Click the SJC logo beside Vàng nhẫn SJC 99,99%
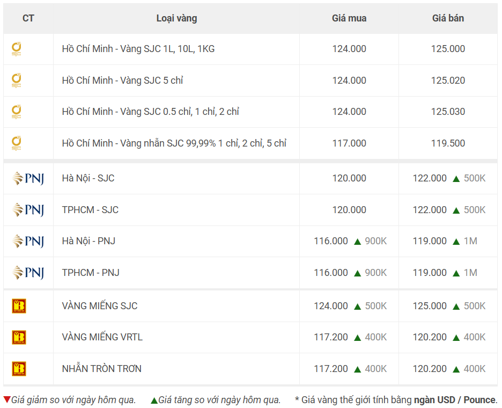Image resolution: width=502 pixels, height=408 pixels. click(x=16, y=143)
